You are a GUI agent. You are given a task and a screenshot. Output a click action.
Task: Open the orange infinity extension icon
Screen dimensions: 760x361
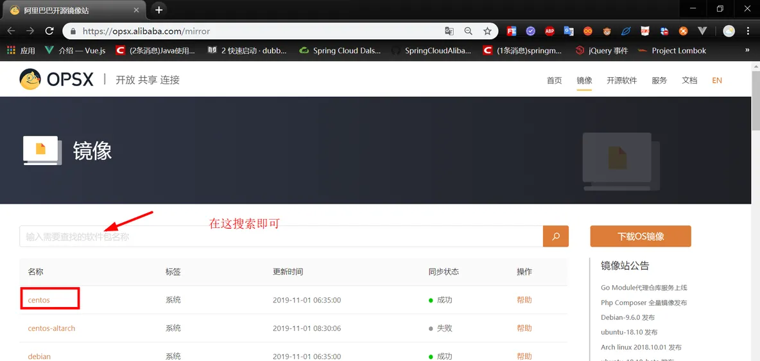(588, 31)
